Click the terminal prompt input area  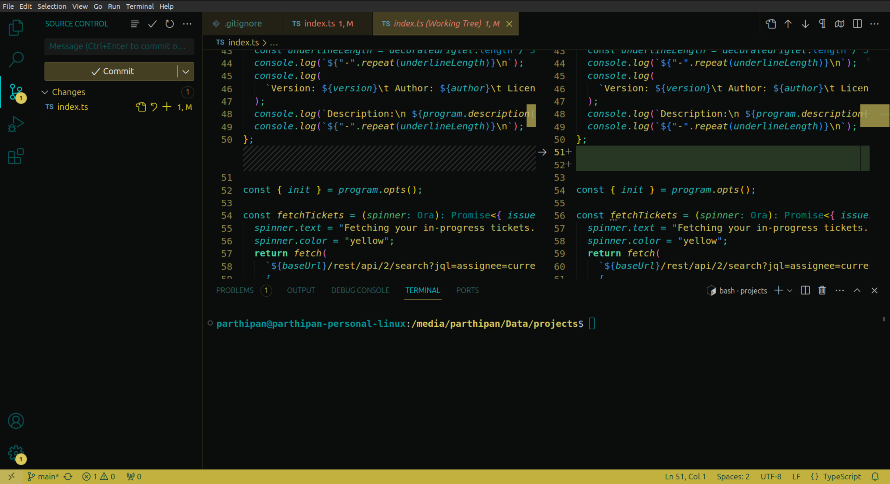[592, 324]
